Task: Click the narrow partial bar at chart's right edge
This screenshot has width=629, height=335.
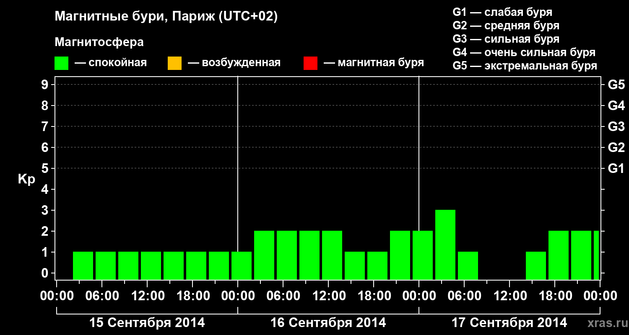Action: click(x=596, y=255)
